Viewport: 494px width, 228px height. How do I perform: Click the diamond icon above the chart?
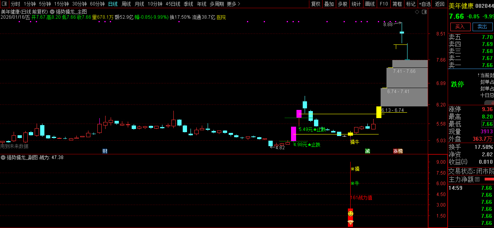point(417,12)
